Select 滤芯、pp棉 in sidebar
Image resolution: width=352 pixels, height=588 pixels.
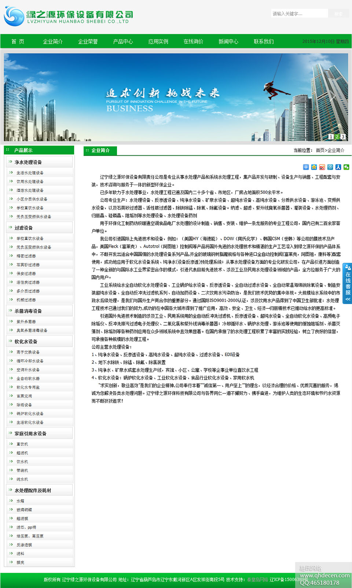tap(26, 527)
